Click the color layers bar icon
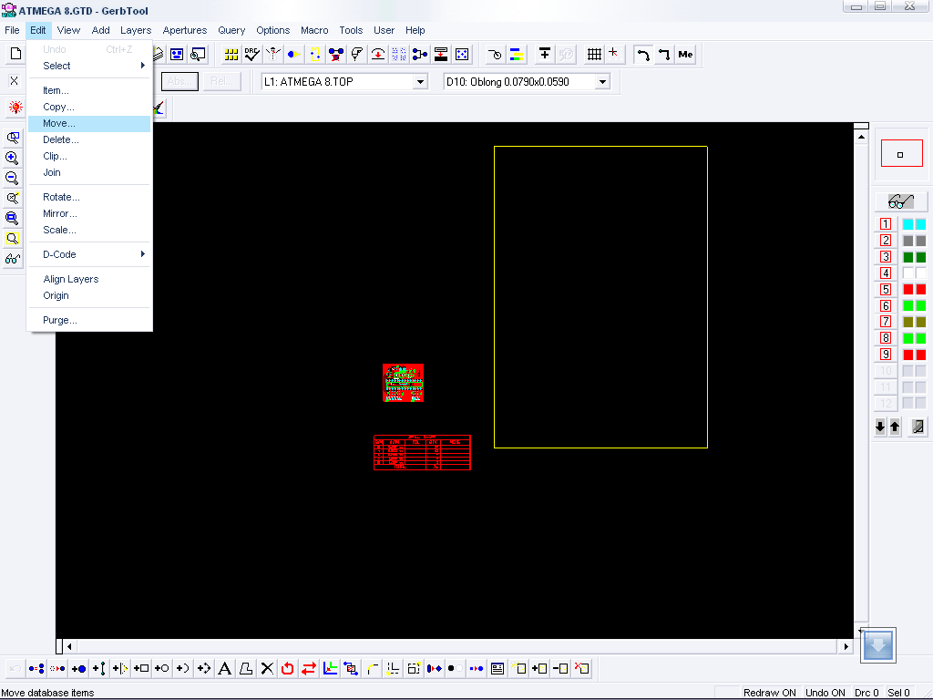This screenshot has width=933, height=700. (516, 54)
